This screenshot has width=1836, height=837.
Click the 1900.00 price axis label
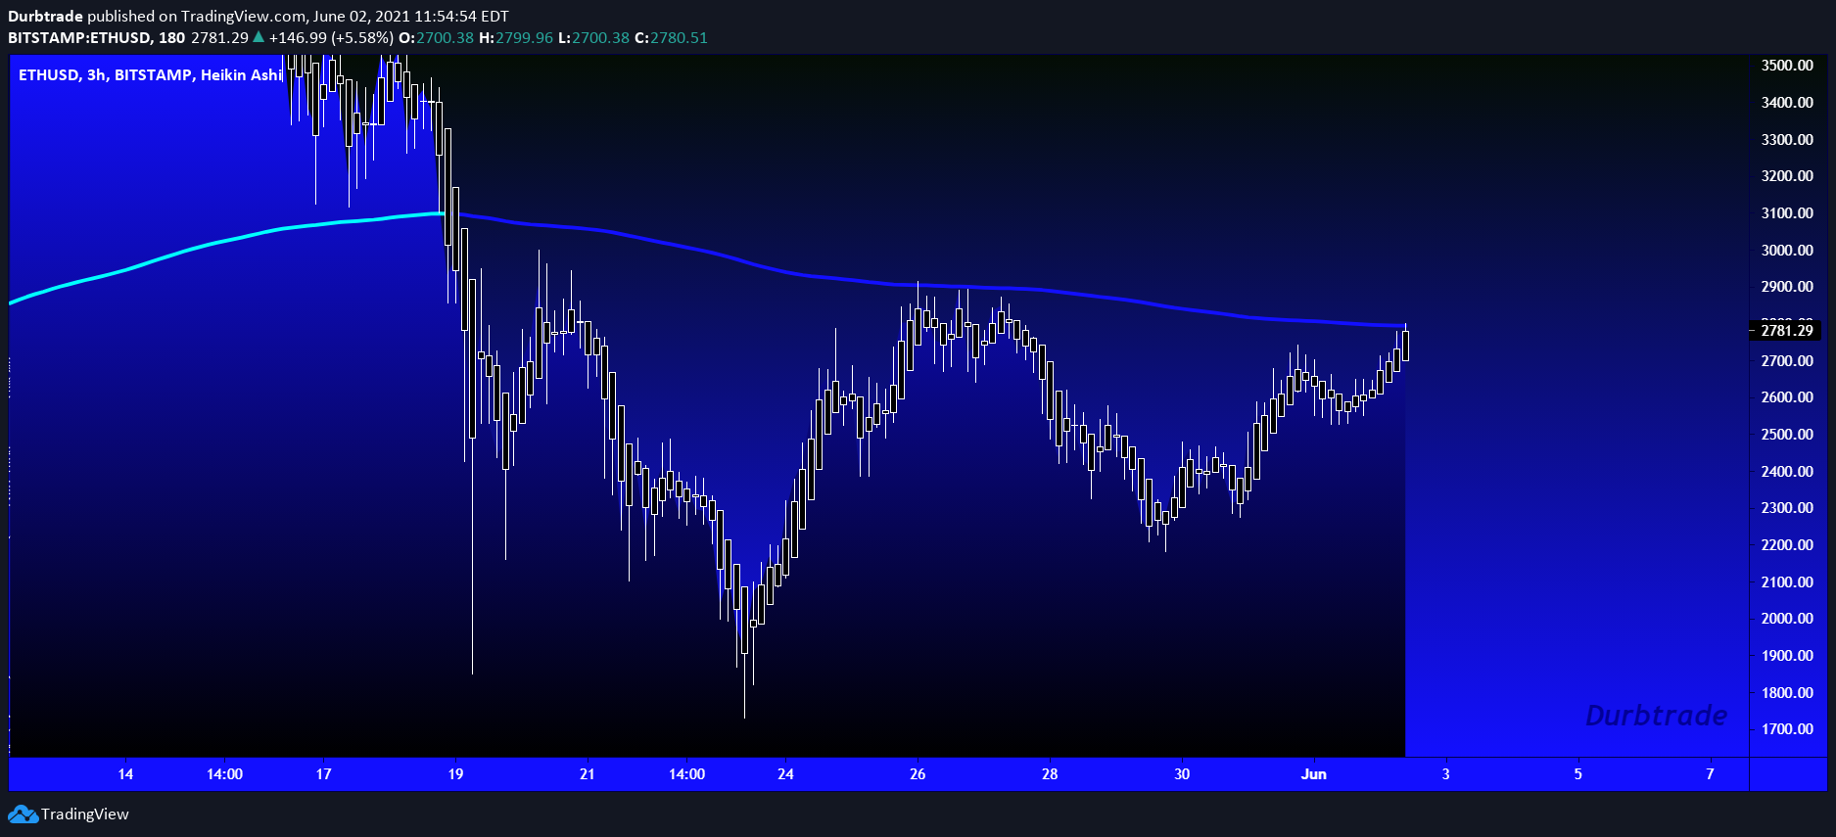click(1787, 656)
